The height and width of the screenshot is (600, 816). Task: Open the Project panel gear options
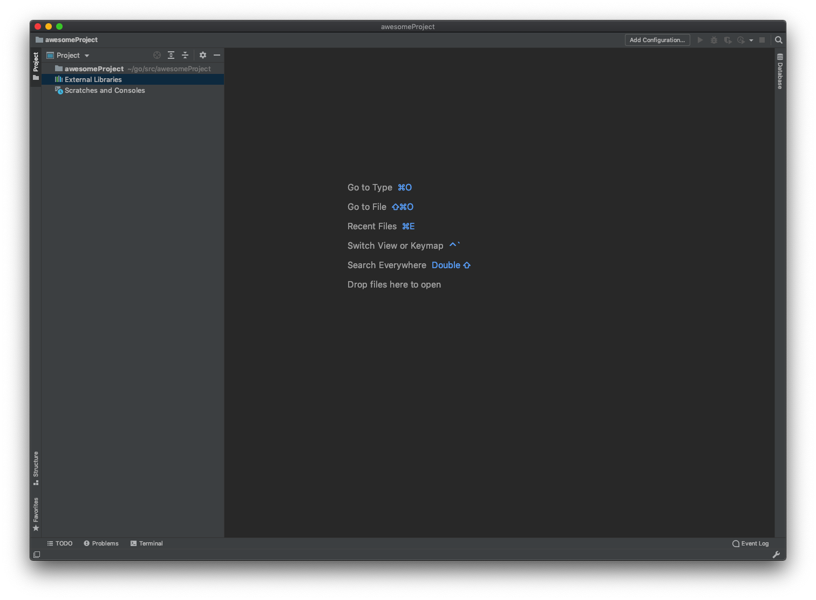(203, 55)
